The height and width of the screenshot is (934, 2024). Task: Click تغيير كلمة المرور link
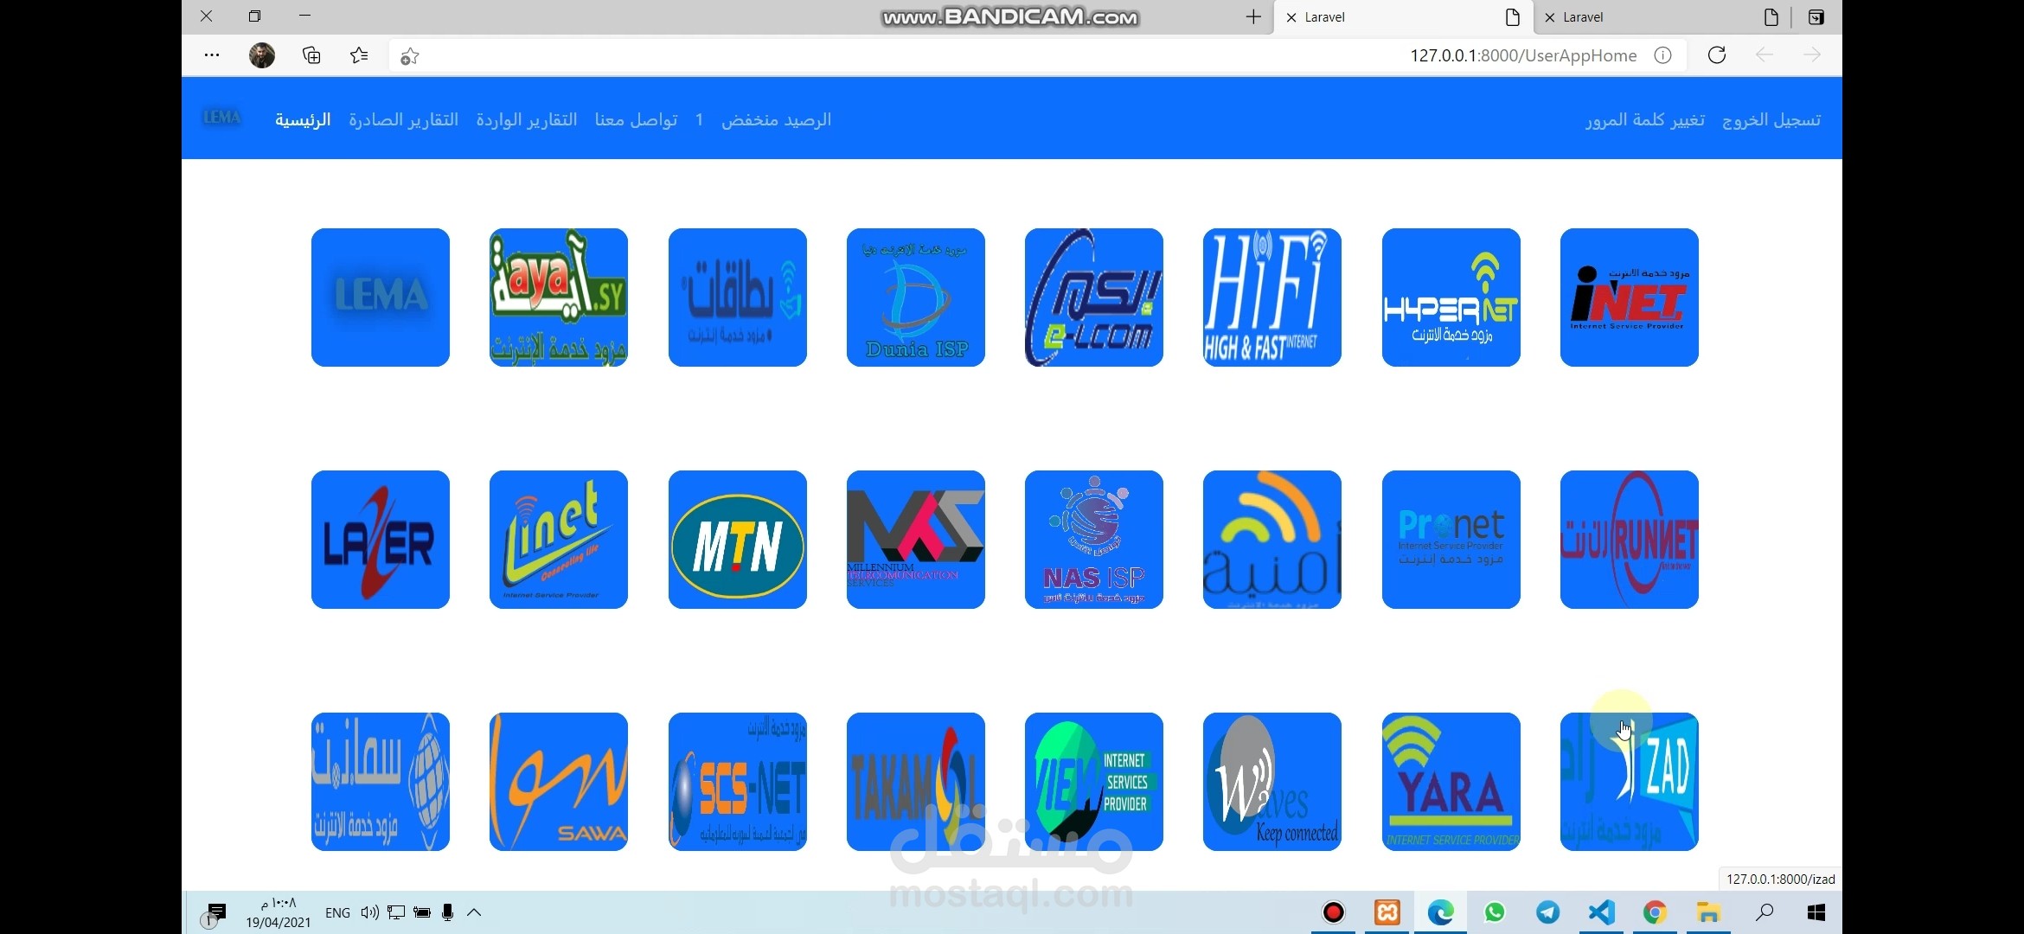point(1644,120)
